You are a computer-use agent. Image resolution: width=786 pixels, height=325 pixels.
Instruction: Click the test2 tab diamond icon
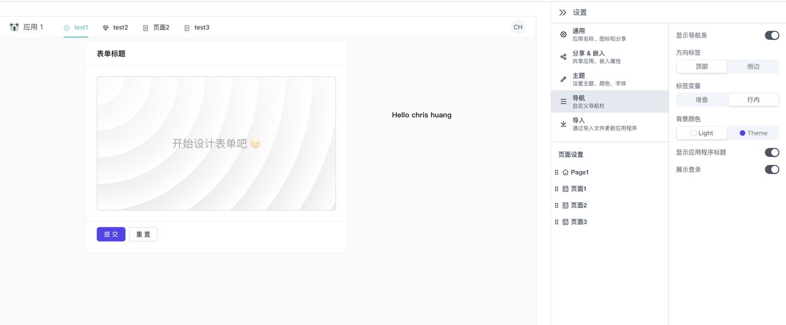point(106,28)
